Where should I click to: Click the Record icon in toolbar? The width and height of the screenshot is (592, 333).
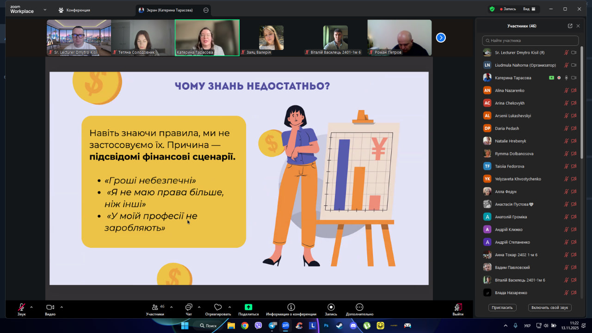point(331,307)
